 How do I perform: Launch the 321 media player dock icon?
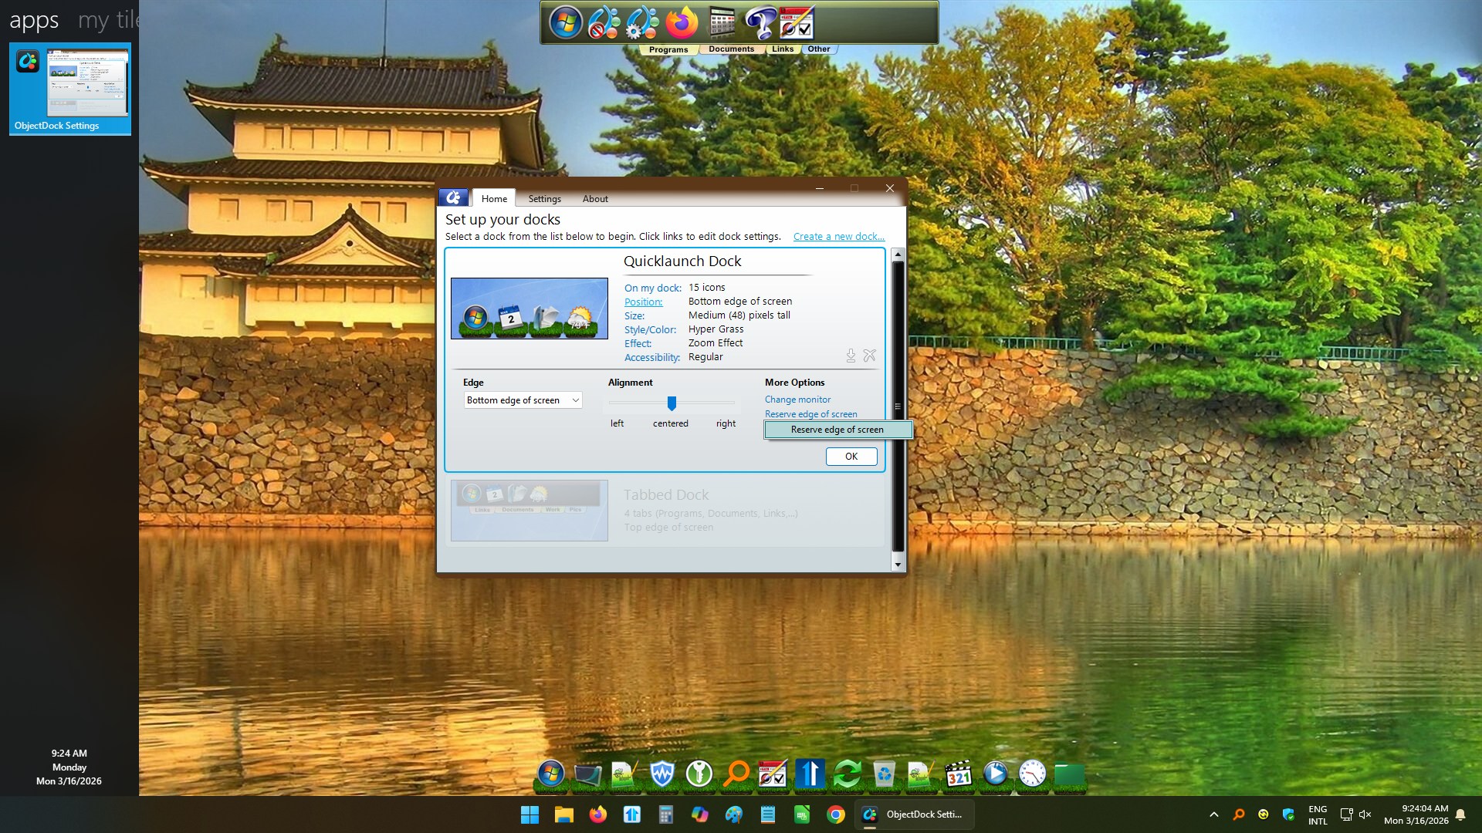[958, 773]
